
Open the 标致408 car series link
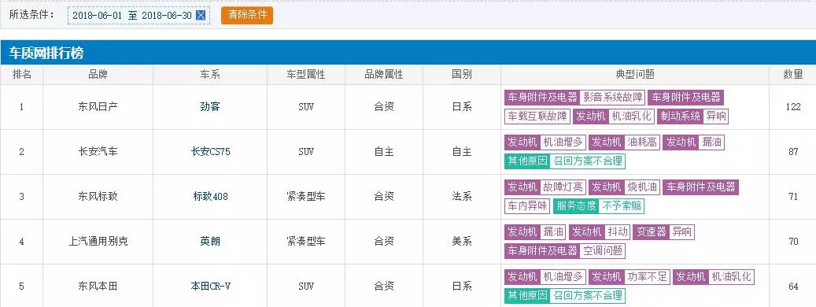(x=210, y=197)
